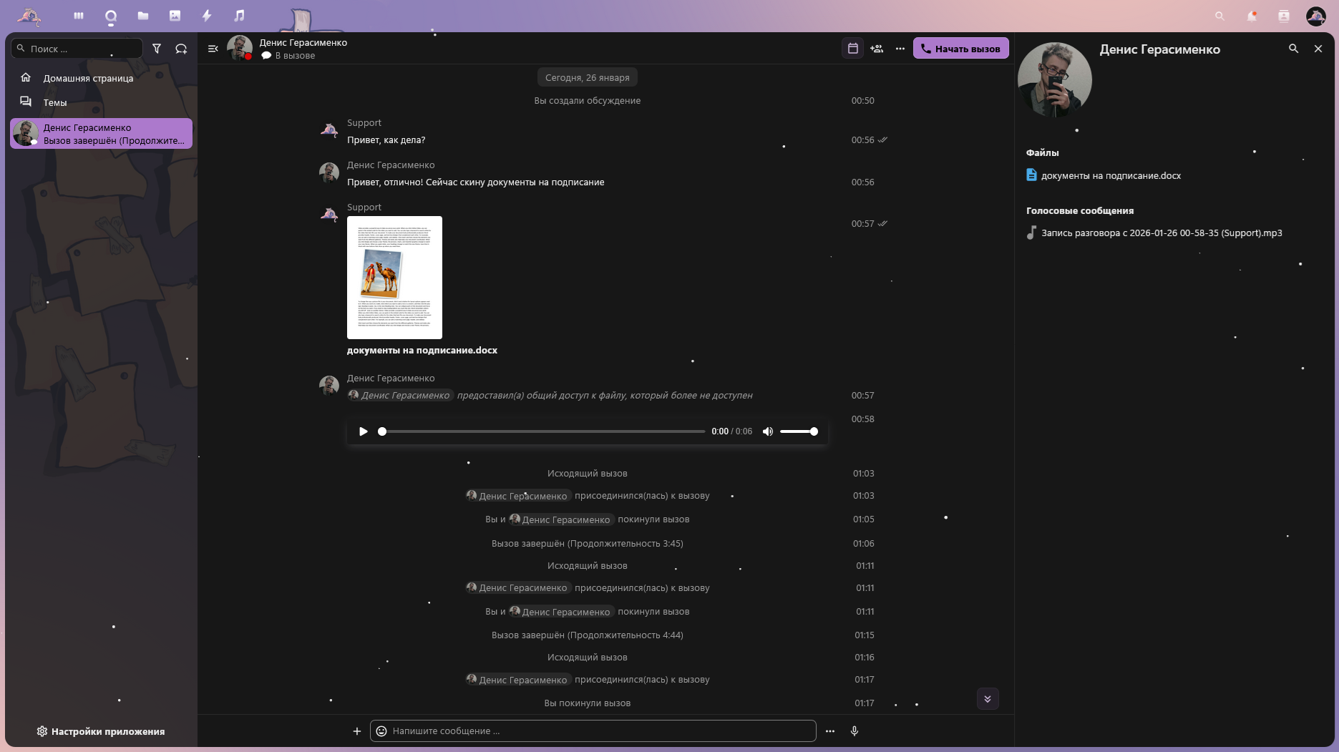Collapse the conversation list sidebar
Image resolution: width=1339 pixels, height=752 pixels.
[213, 48]
